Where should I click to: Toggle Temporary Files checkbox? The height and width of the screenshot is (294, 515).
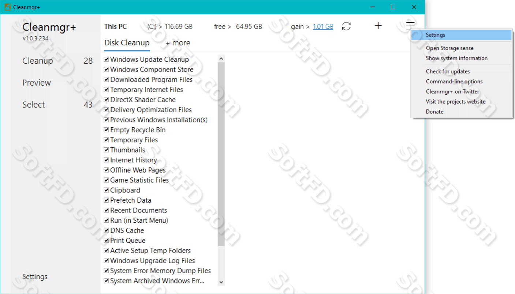click(107, 140)
